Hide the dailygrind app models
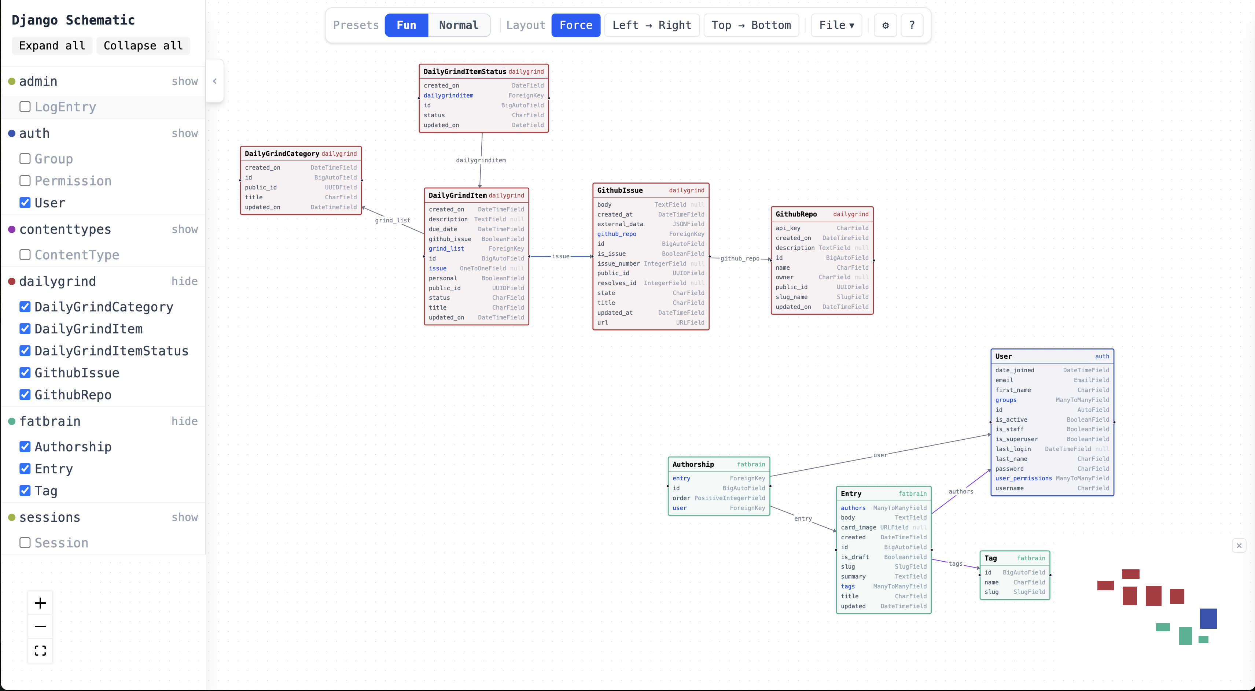The image size is (1255, 691). point(184,281)
